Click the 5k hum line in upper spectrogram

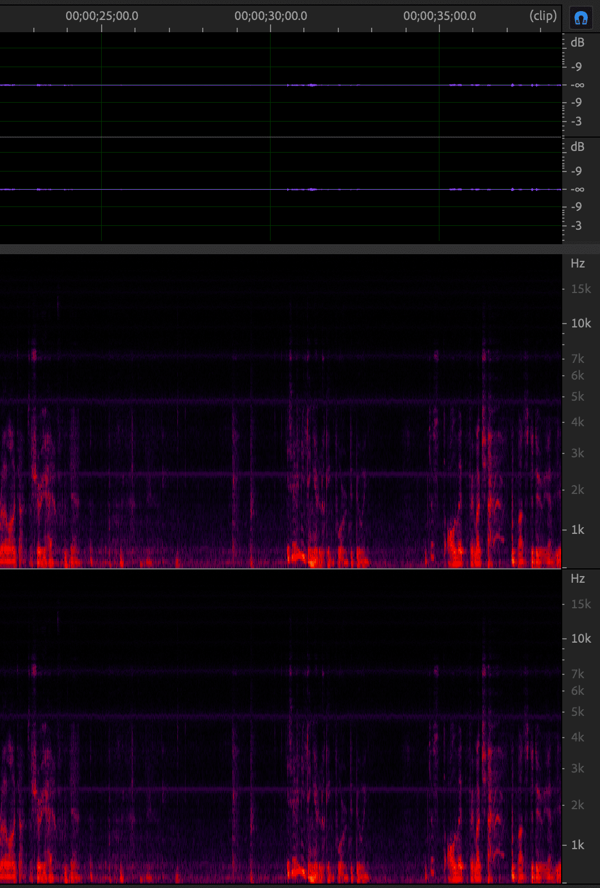click(x=167, y=400)
